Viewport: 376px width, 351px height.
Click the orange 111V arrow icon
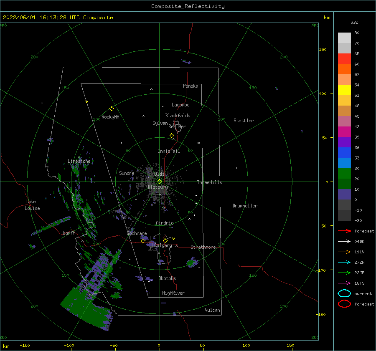click(344, 252)
